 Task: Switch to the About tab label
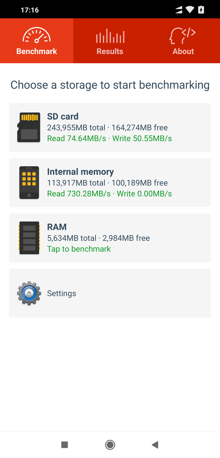(183, 51)
